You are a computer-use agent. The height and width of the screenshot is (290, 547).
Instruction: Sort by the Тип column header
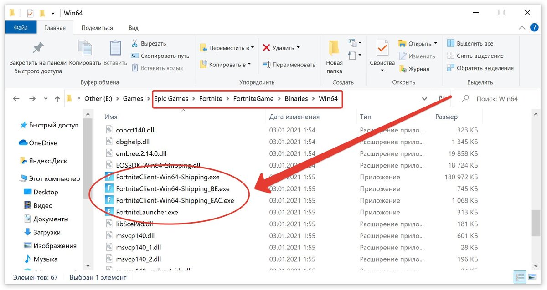pyautogui.click(x=366, y=117)
